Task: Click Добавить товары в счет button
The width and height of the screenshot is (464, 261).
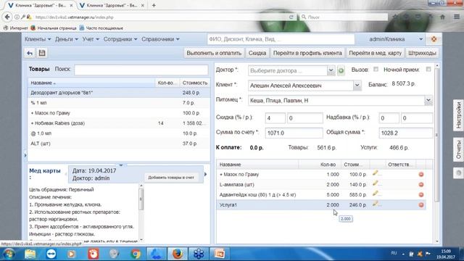Action: pyautogui.click(x=171, y=178)
